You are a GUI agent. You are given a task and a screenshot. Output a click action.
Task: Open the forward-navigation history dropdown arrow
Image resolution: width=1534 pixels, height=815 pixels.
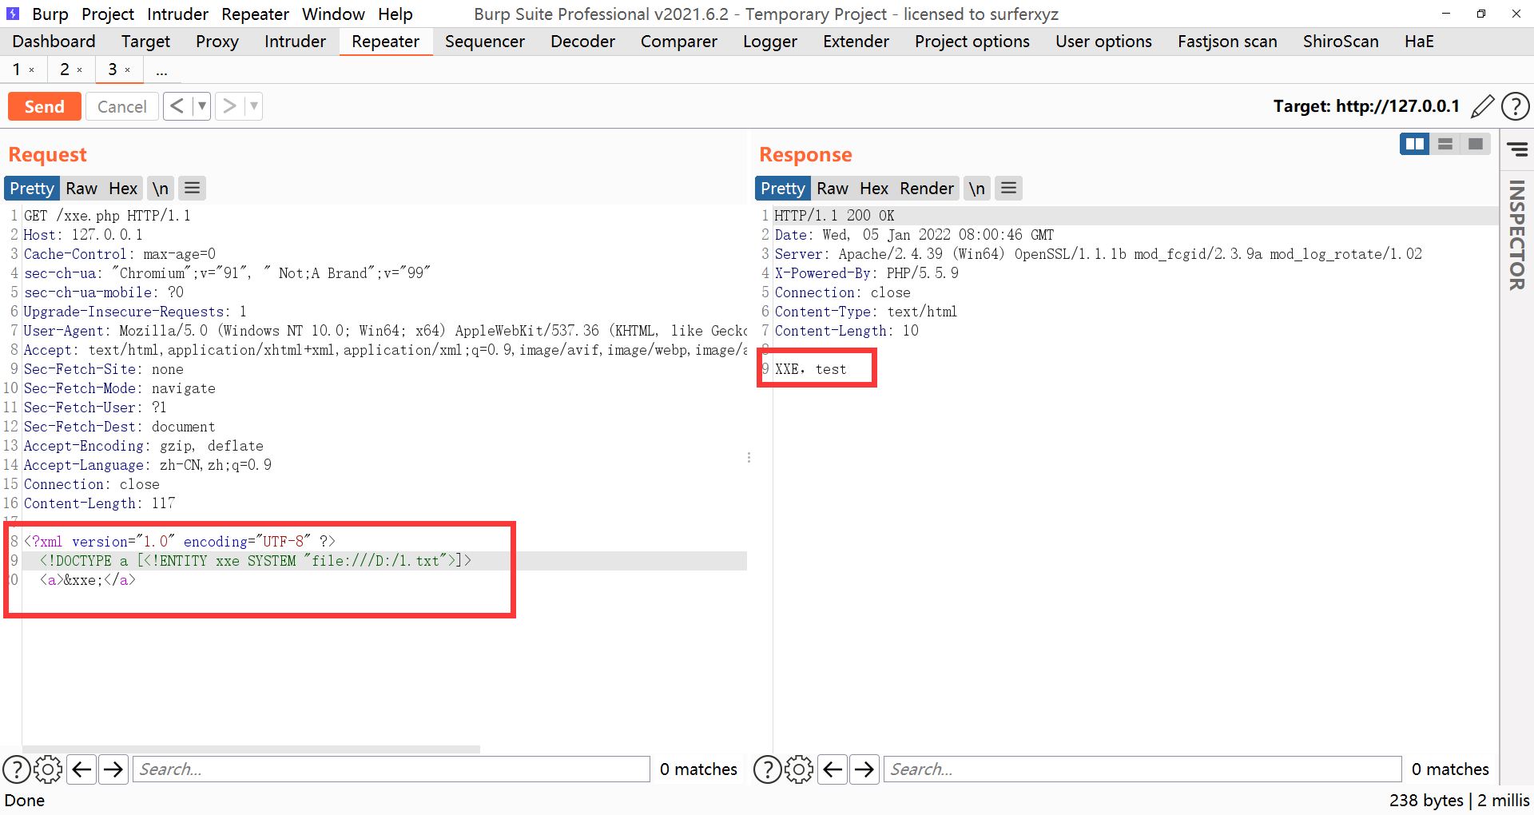pos(253,105)
